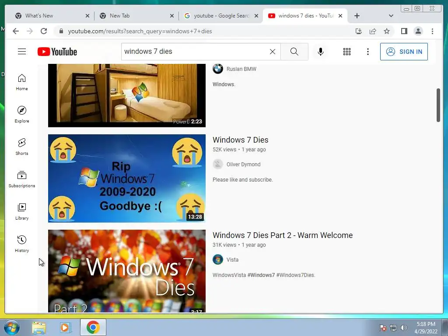Clear the search box with the X icon

tap(273, 52)
